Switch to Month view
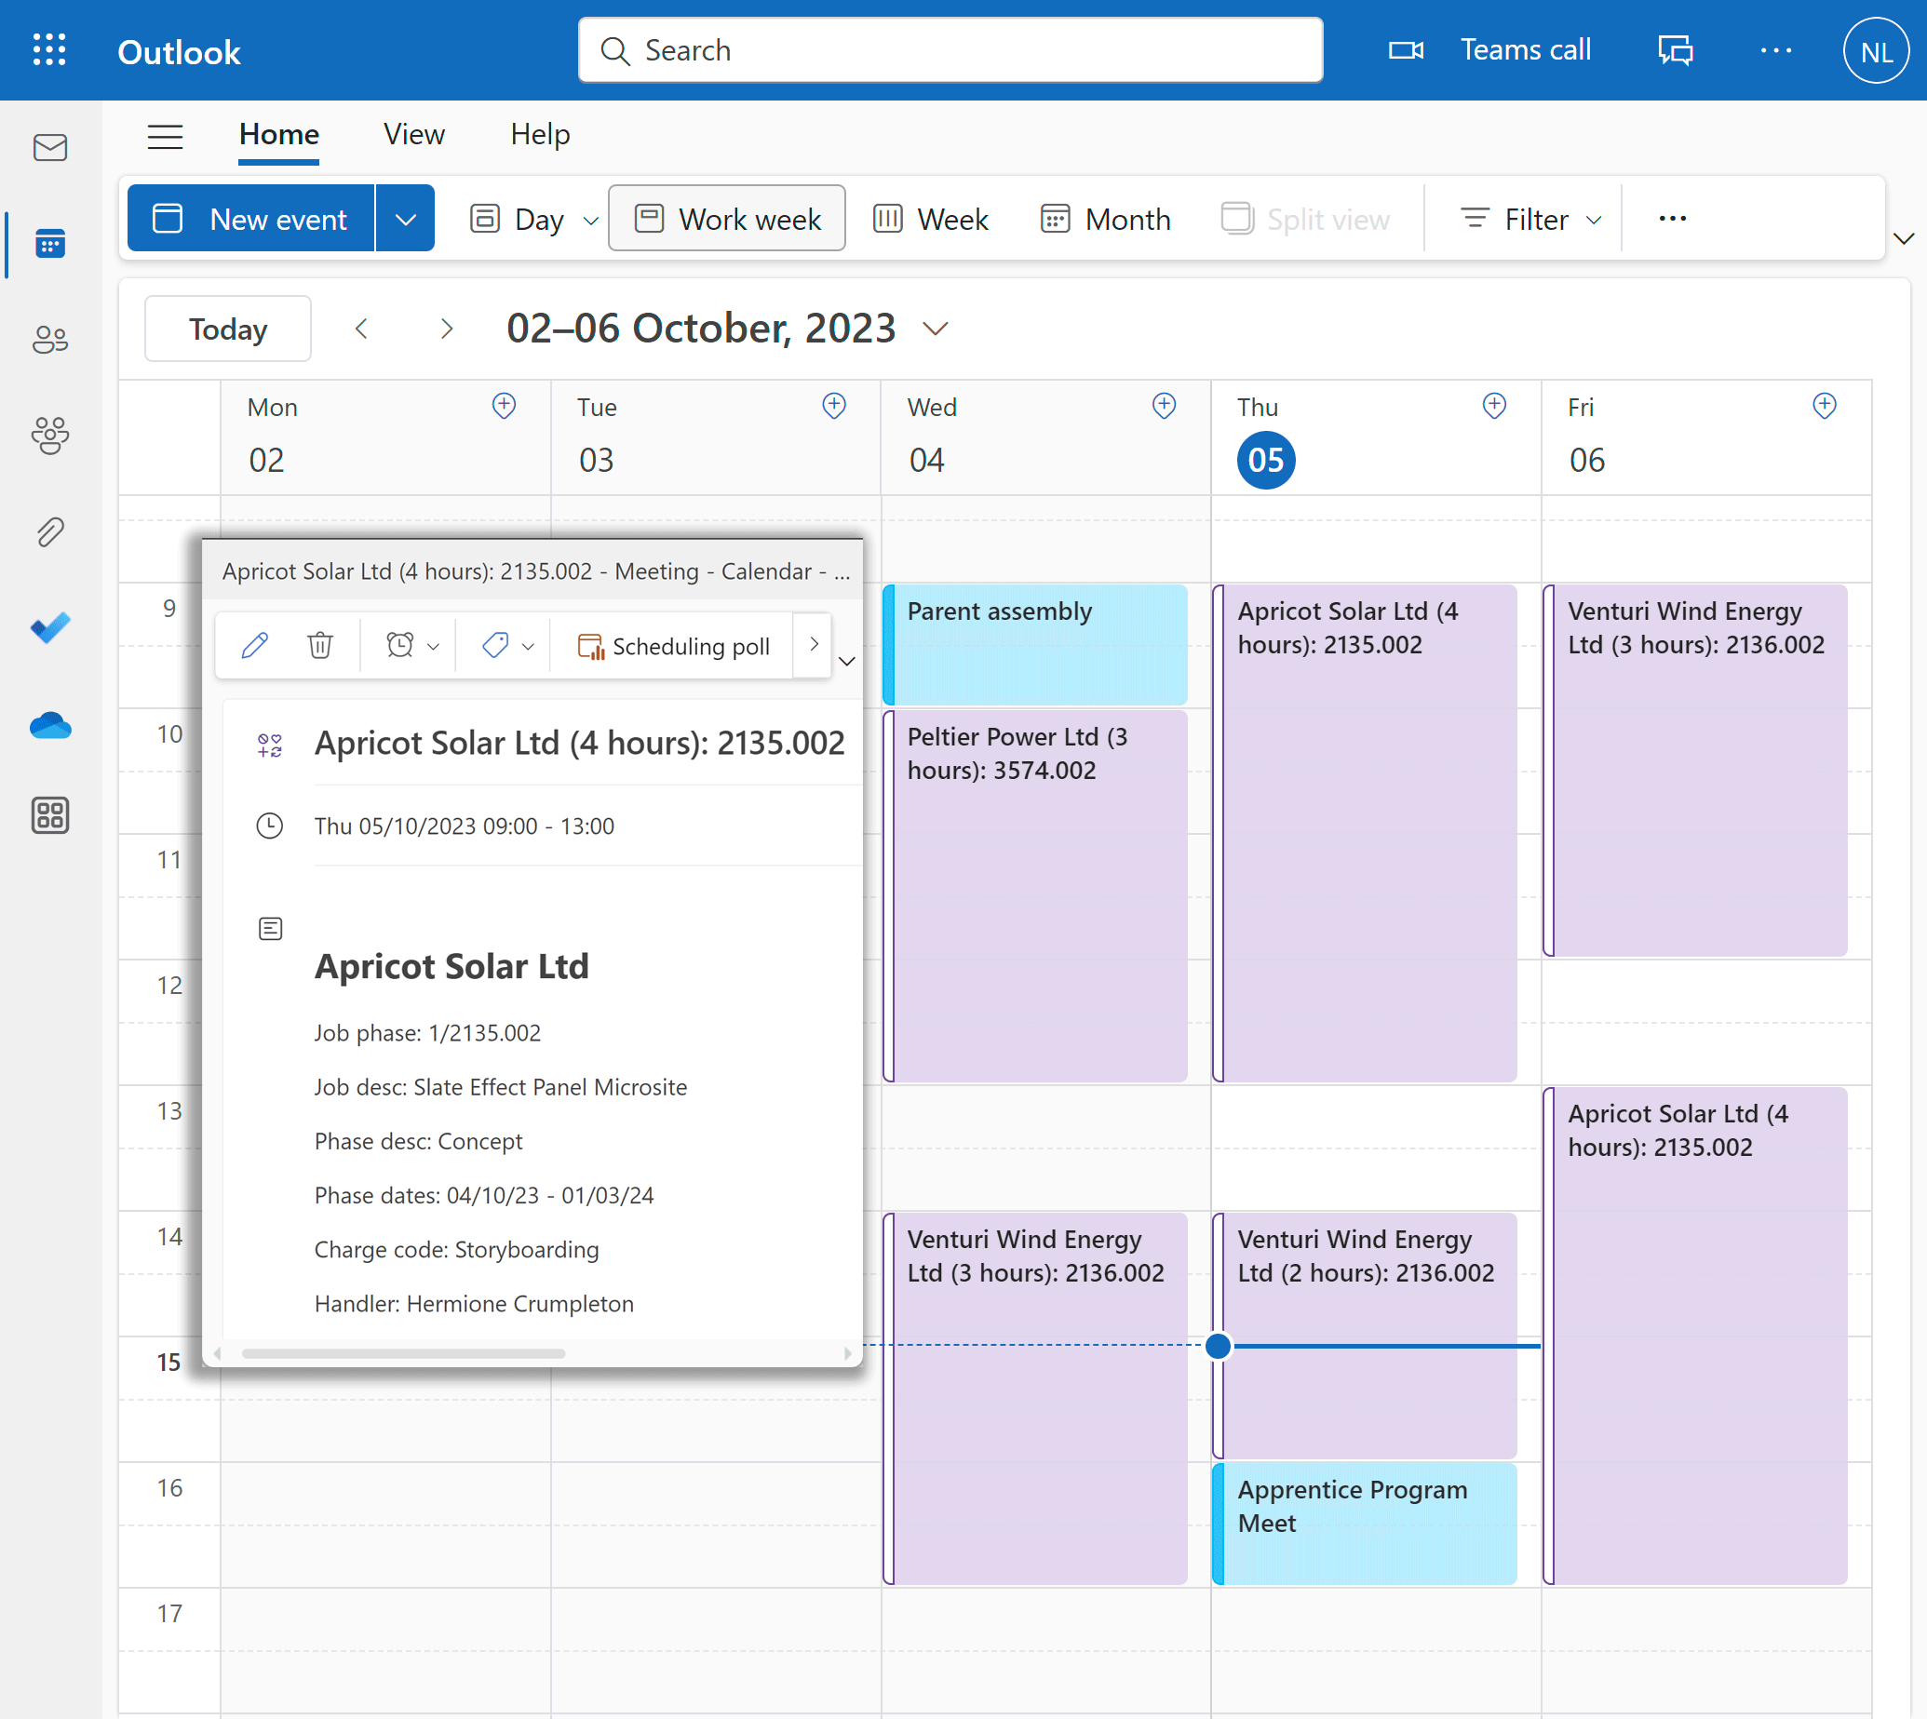1927x1719 pixels. [x=1105, y=219]
